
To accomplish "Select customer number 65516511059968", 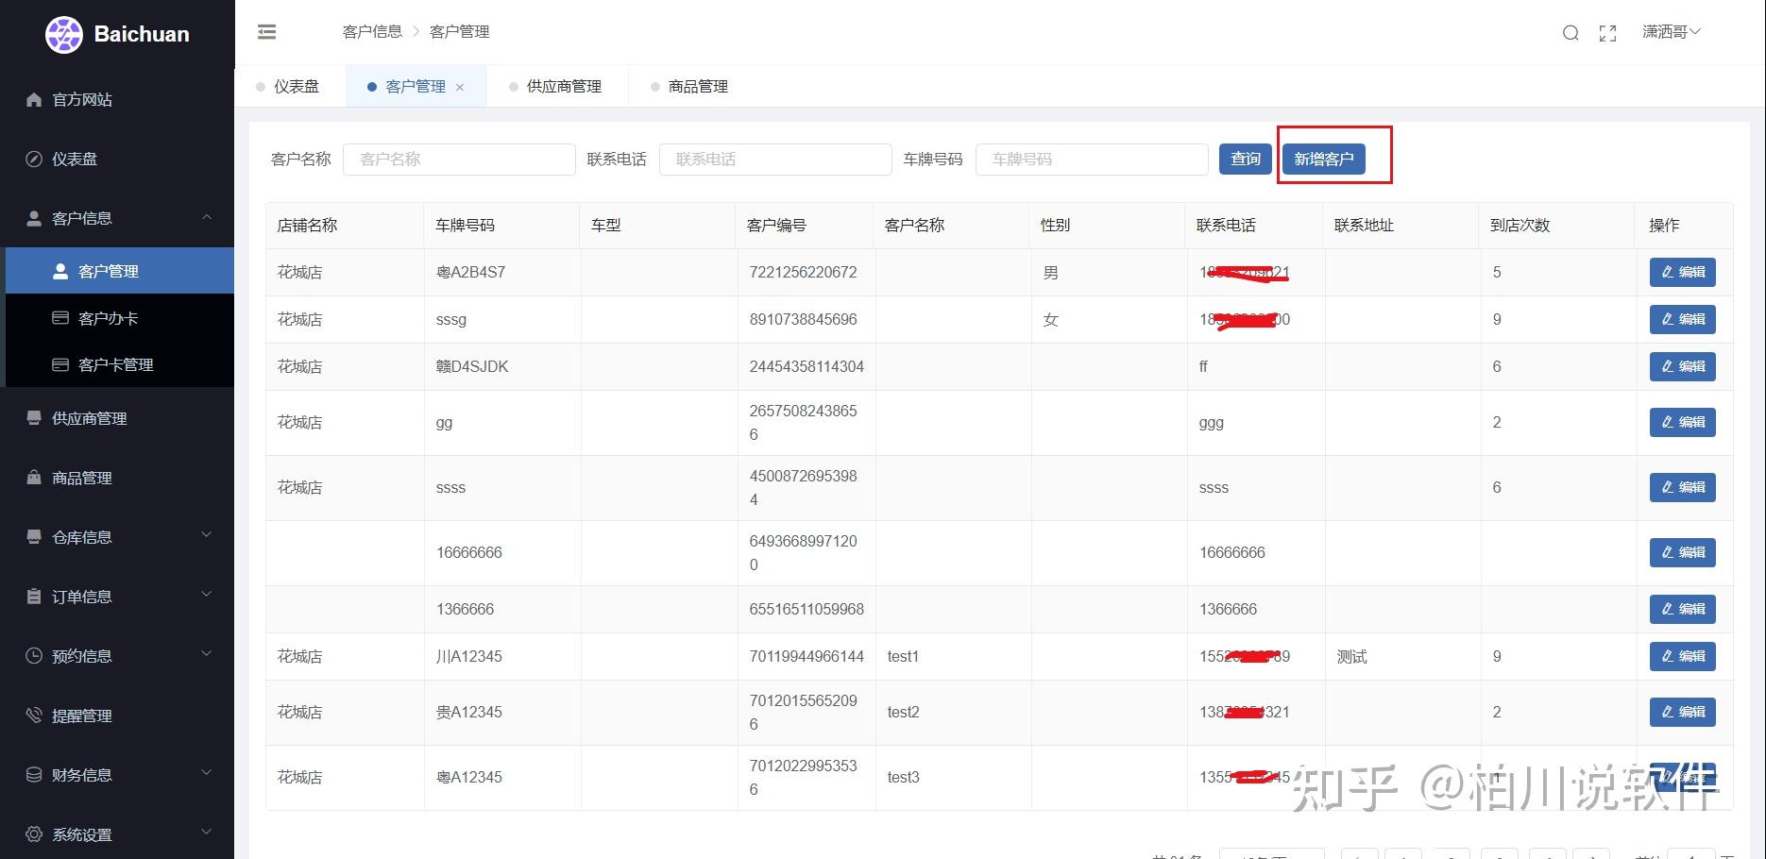I will pyautogui.click(x=807, y=609).
